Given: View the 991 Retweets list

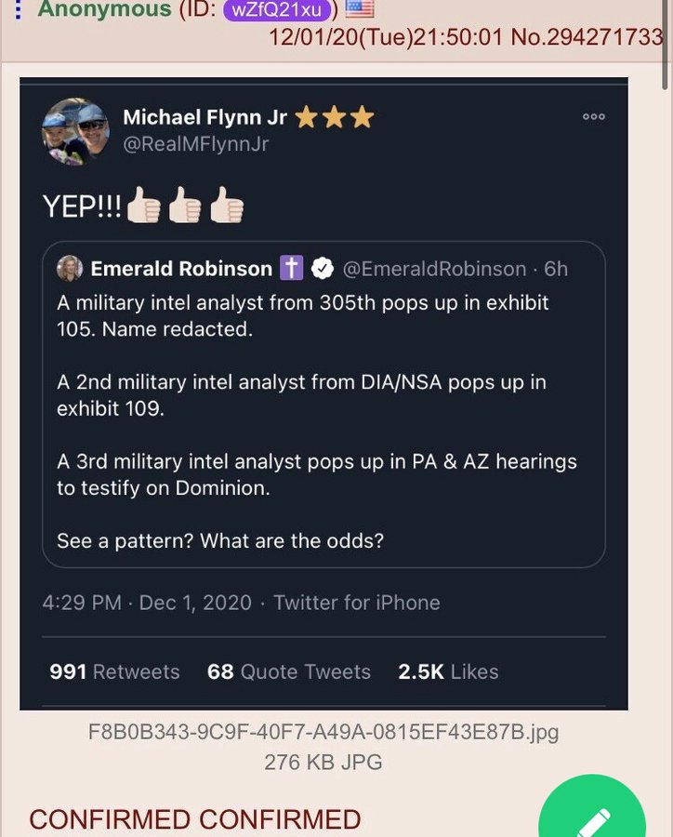Looking at the screenshot, I should pos(114,671).
